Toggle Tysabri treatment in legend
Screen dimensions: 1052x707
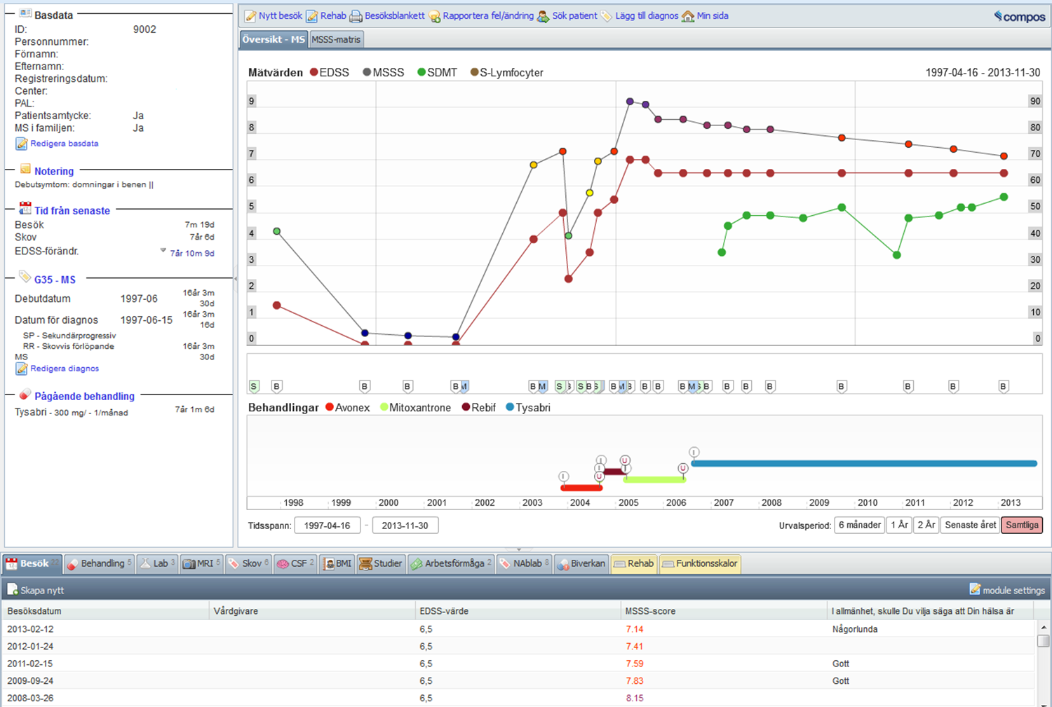[527, 407]
